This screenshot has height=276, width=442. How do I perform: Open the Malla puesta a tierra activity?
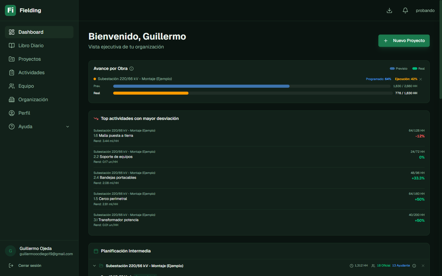(116, 136)
